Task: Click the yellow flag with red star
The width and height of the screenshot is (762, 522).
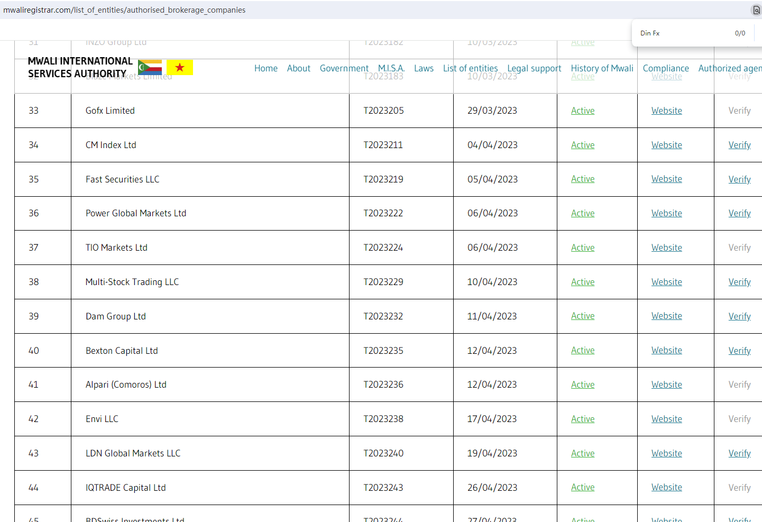Action: (x=180, y=67)
